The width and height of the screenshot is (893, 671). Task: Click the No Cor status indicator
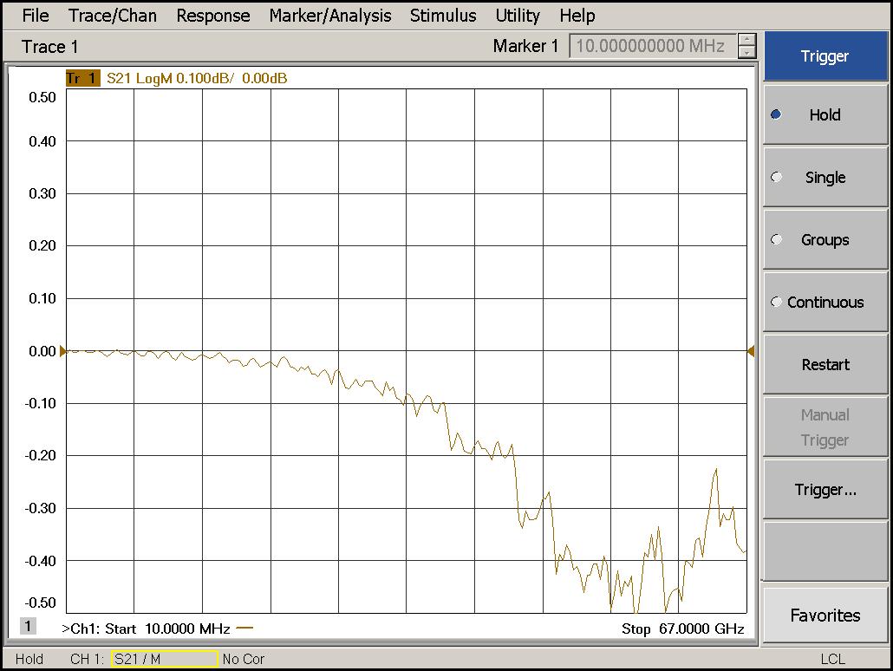(x=244, y=659)
